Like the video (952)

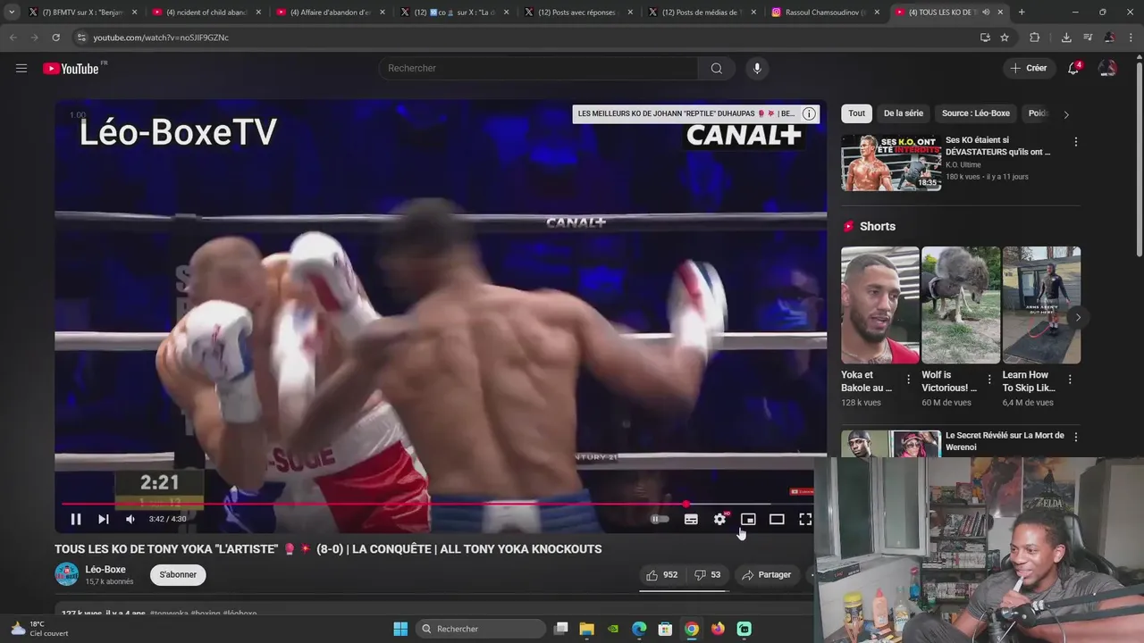point(661,575)
